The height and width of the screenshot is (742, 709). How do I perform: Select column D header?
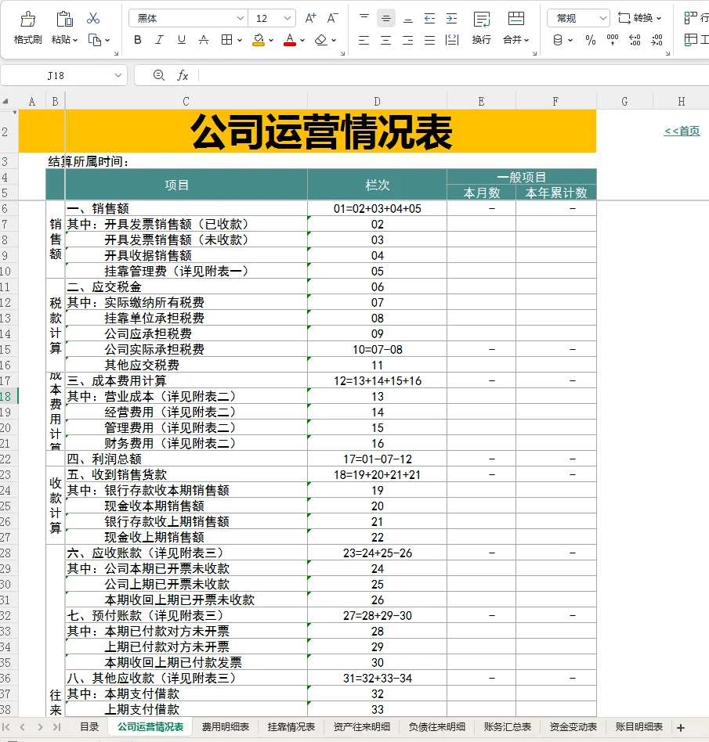tap(377, 101)
